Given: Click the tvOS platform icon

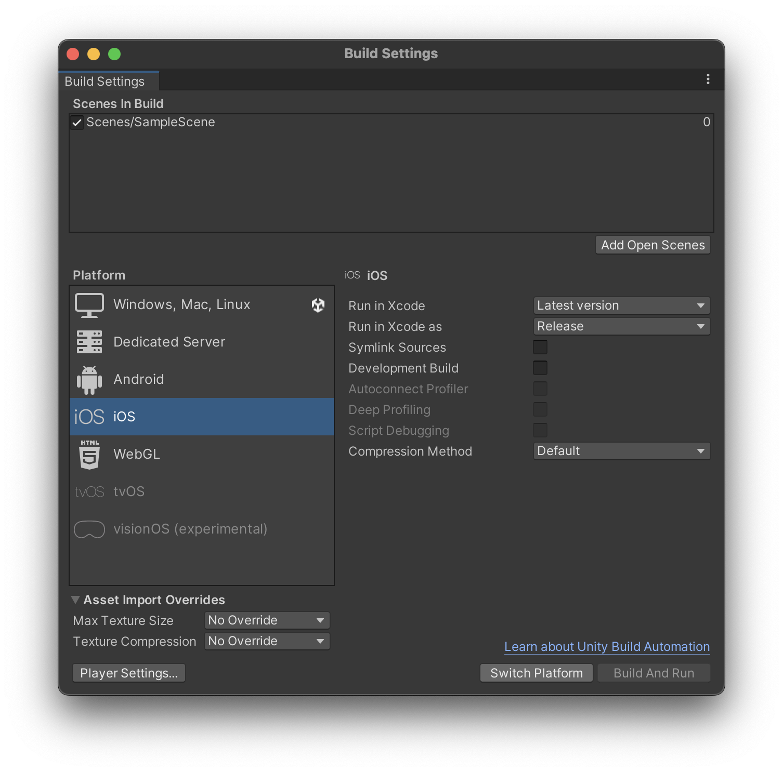Looking at the screenshot, I should [x=89, y=491].
